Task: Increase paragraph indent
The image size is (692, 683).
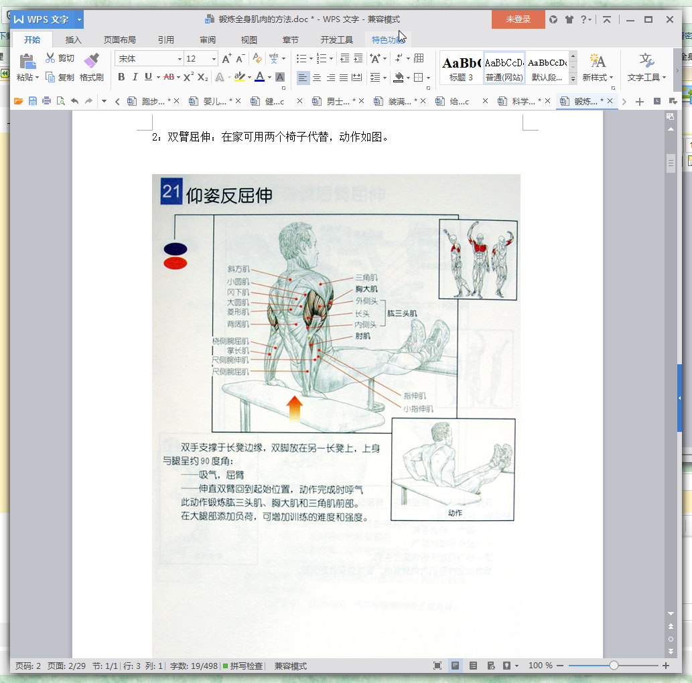Action: tap(358, 58)
